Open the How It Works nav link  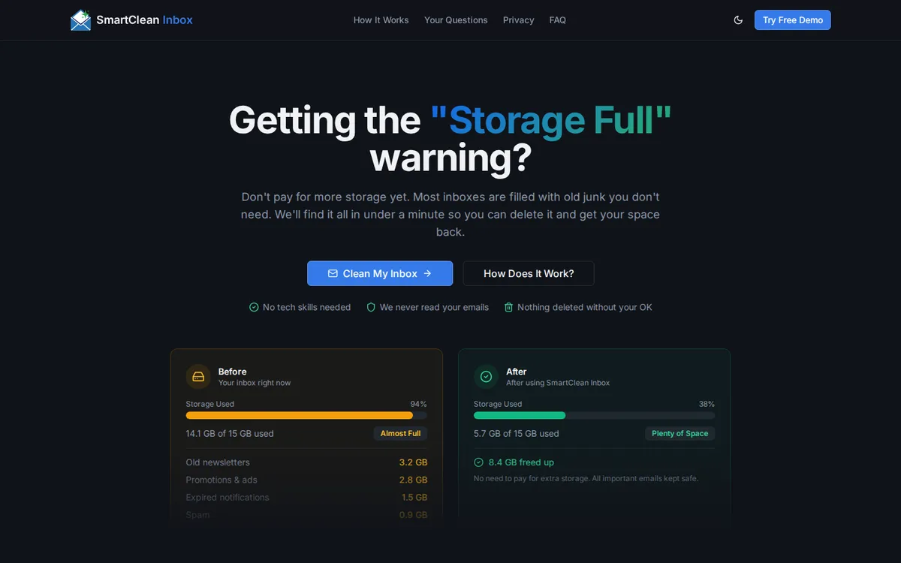pyautogui.click(x=381, y=20)
